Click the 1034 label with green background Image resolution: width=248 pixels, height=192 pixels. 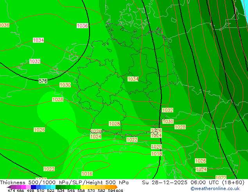coord(133,79)
